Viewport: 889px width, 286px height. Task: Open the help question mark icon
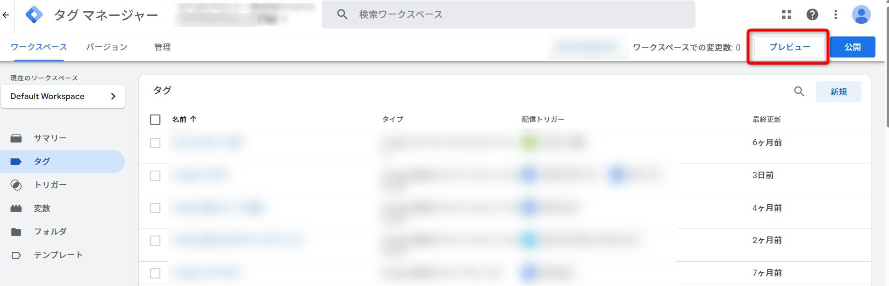812,15
